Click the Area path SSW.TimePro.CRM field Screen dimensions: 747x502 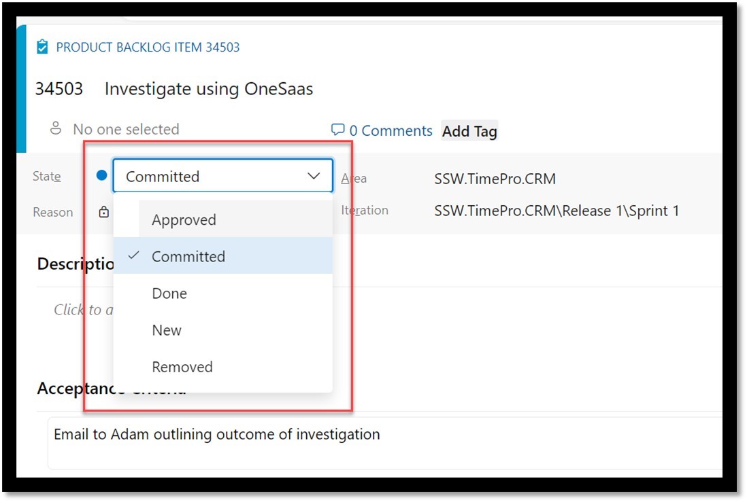tap(495, 179)
